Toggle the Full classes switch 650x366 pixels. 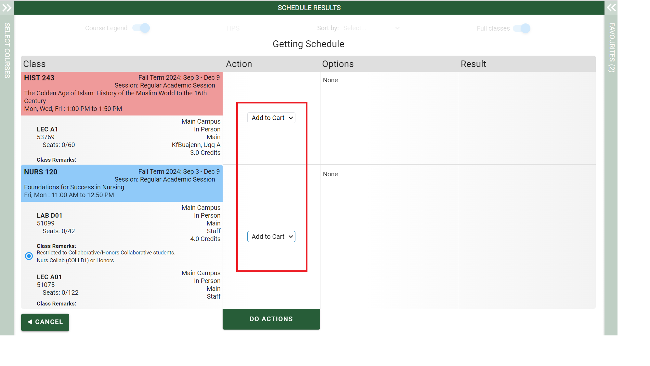522,28
